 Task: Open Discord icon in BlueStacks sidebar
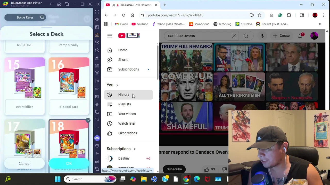tap(97, 138)
